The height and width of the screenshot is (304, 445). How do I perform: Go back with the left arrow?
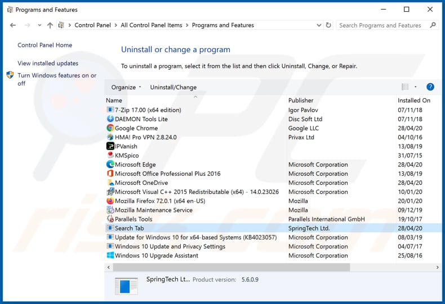[x=13, y=25]
